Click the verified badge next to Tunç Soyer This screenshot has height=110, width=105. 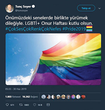click(33, 6)
